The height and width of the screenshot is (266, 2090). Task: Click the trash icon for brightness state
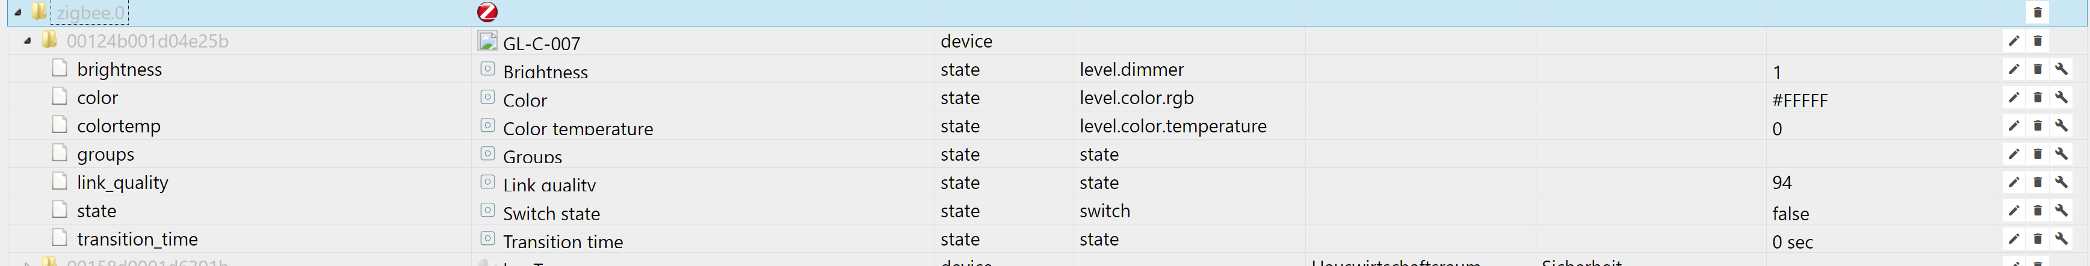click(2037, 70)
